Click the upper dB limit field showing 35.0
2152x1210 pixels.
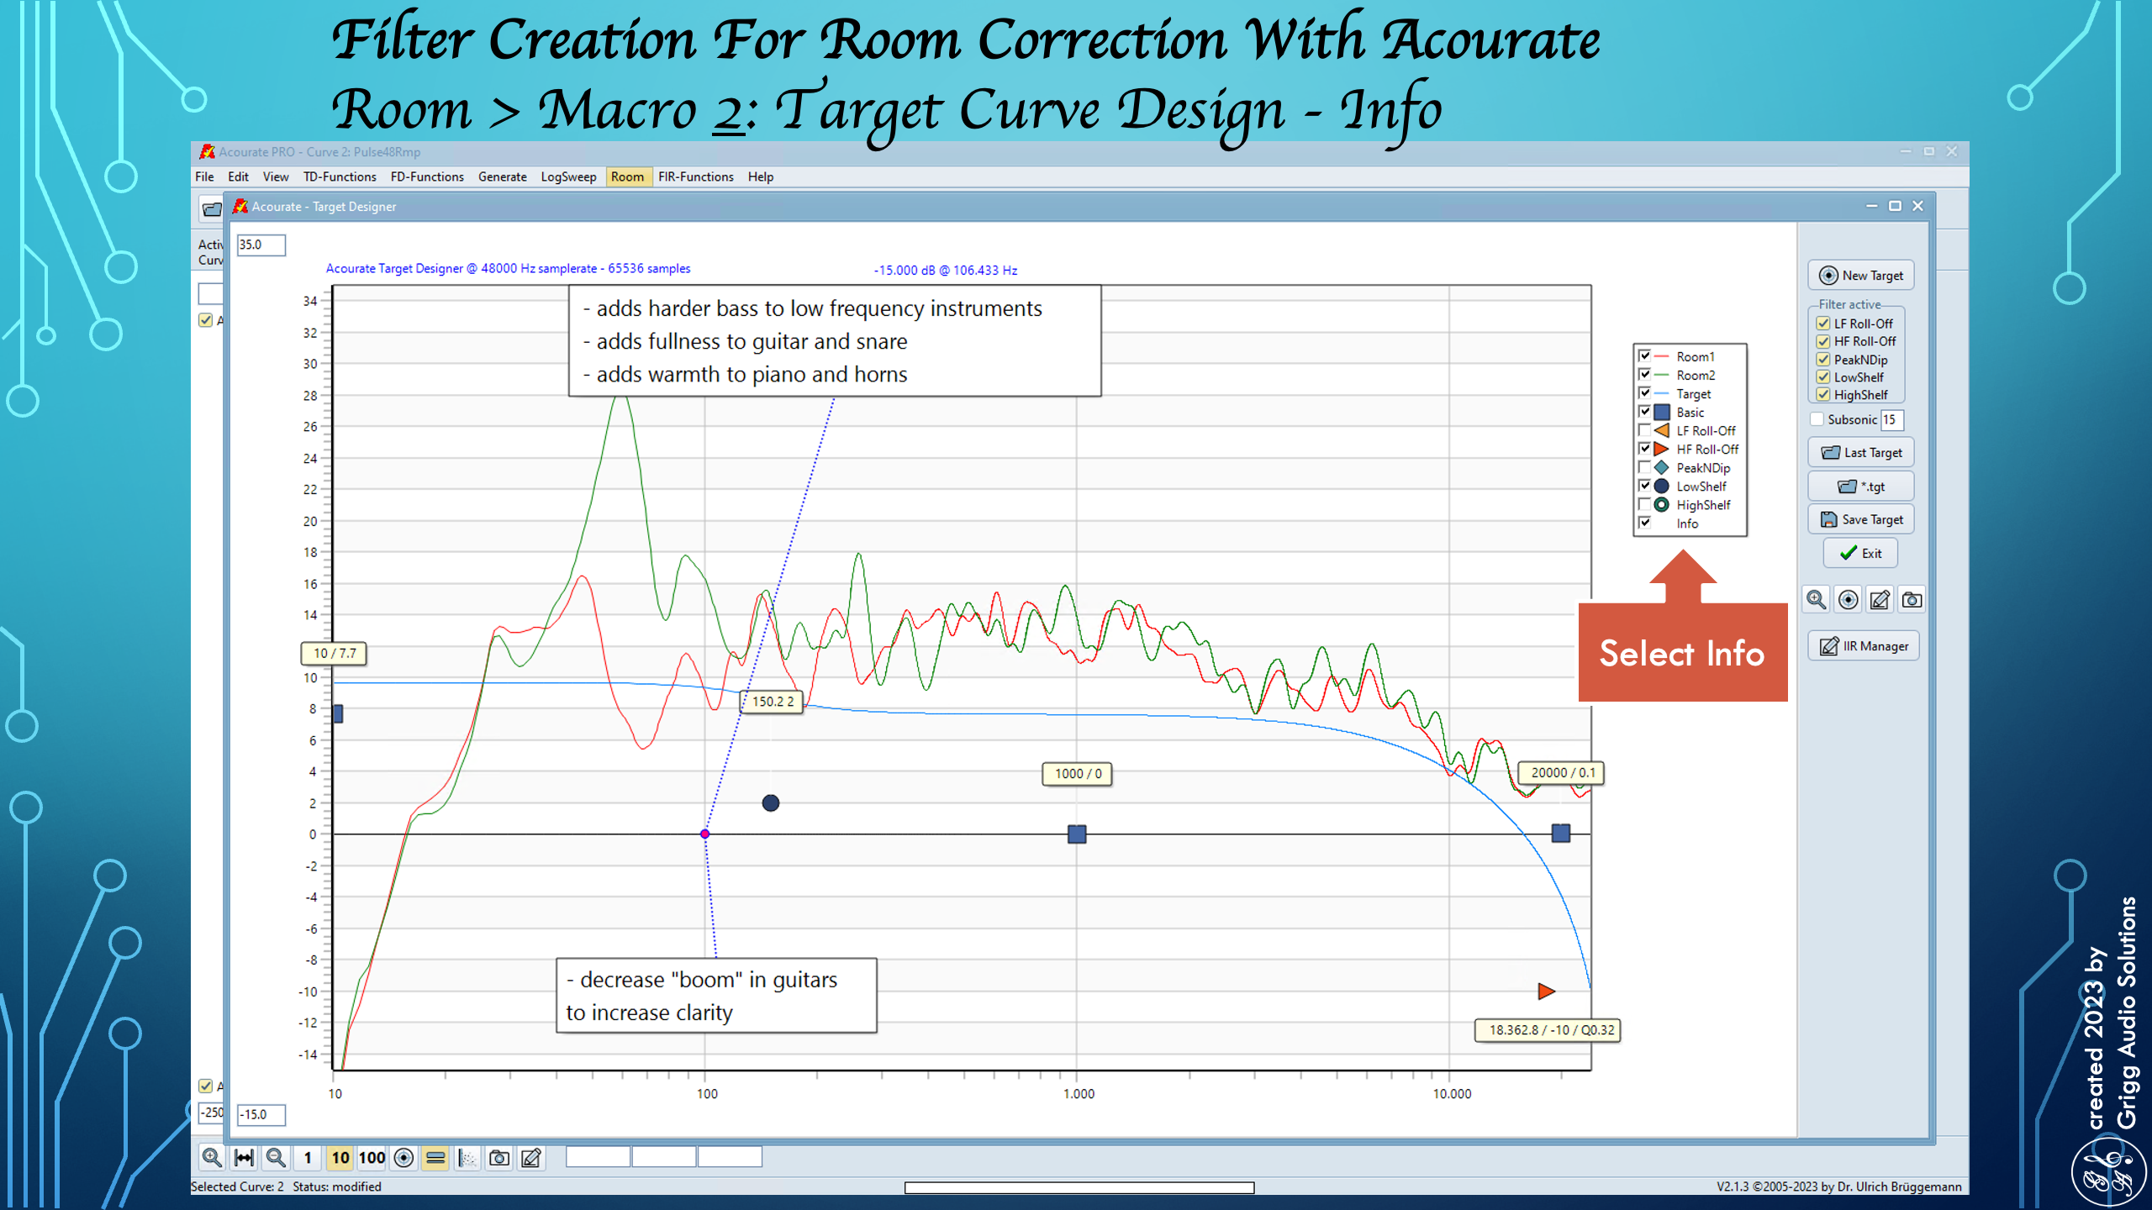point(261,245)
